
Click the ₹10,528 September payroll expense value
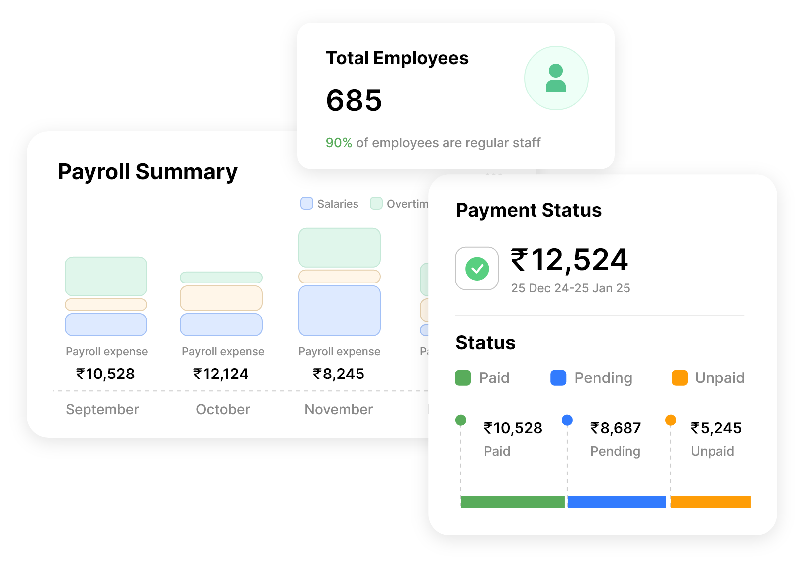(x=105, y=374)
